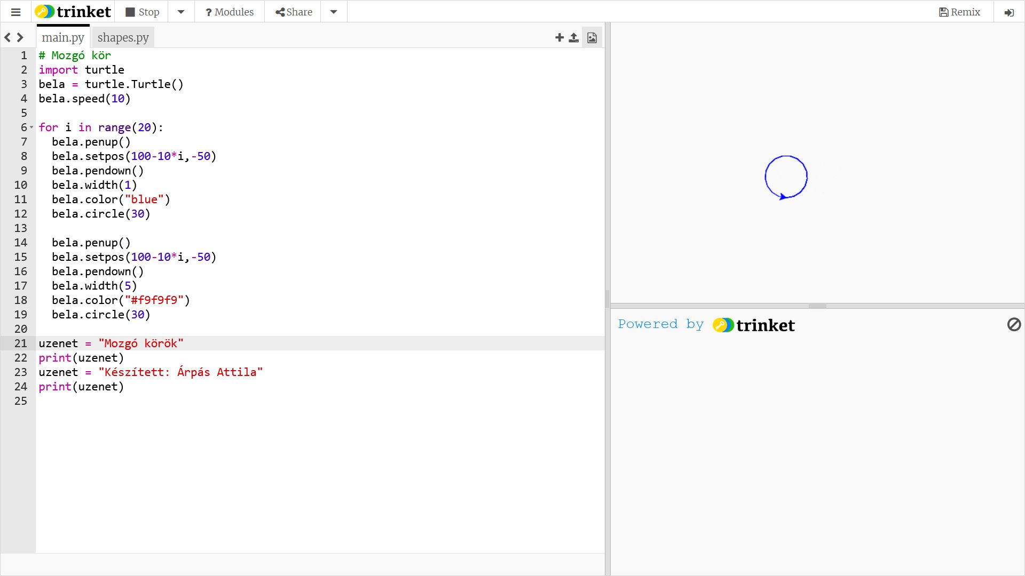1025x576 pixels.
Task: Click the sign-in arrow icon
Action: point(1009,12)
